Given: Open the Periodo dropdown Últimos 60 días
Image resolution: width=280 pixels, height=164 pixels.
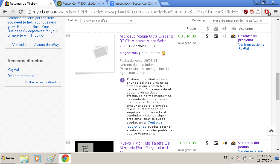Looking at the screenshot, I should click(x=108, y=21).
